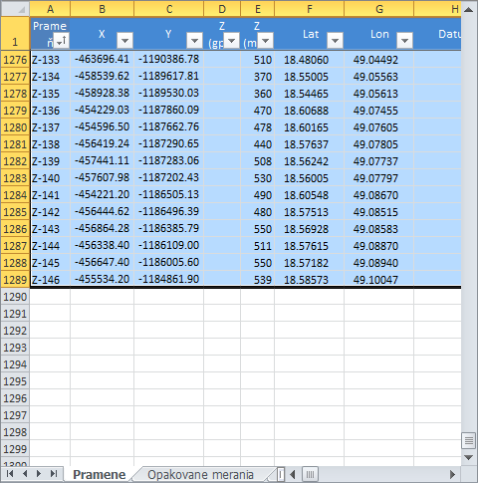Image resolution: width=478 pixels, height=483 pixels.
Task: Open filter dropdown for Y column
Action: point(195,41)
